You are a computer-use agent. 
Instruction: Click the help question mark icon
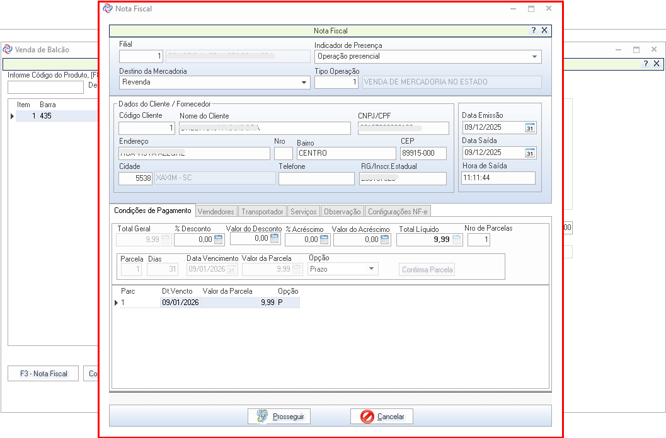[x=533, y=30]
